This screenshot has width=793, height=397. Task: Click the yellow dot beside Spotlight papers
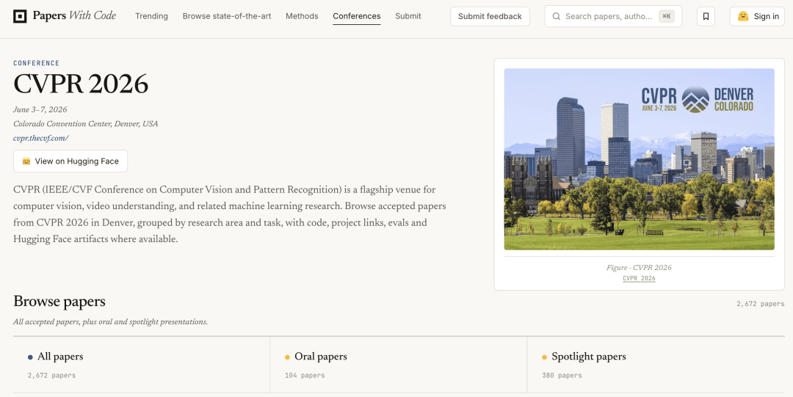click(x=544, y=357)
